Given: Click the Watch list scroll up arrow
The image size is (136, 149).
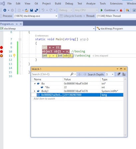Looking at the screenshot, I should pyautogui.click(x=125, y=79).
